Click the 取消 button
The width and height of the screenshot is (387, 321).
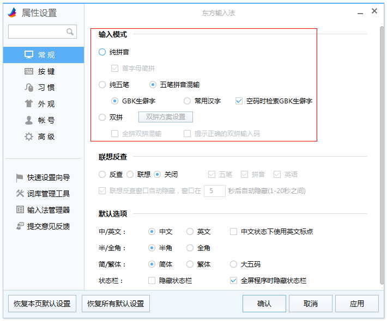click(x=311, y=304)
